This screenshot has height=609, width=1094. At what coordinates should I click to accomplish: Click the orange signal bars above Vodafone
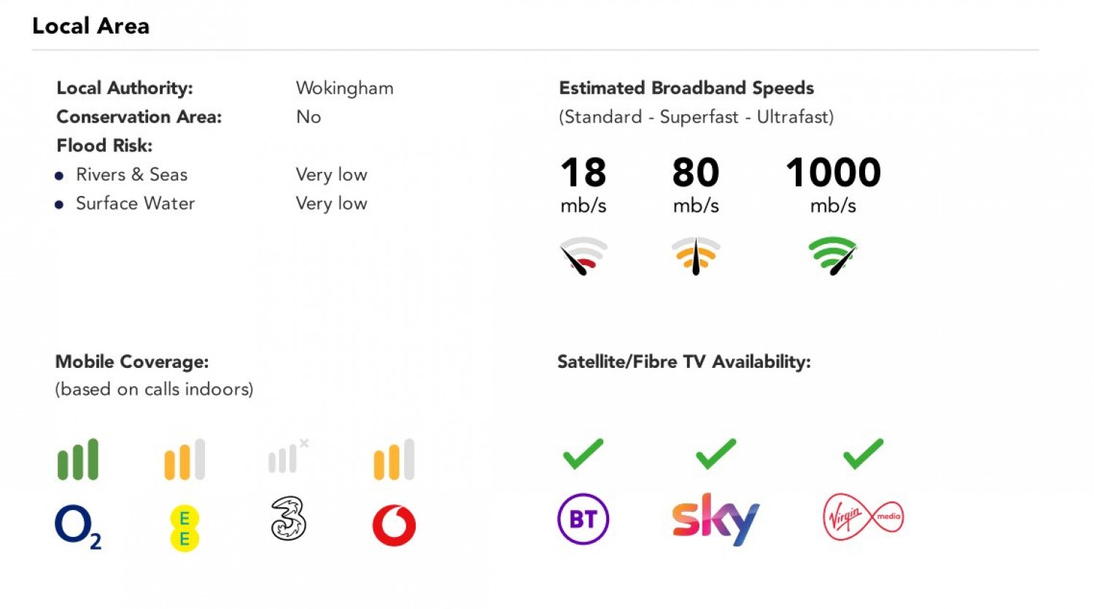(x=394, y=460)
